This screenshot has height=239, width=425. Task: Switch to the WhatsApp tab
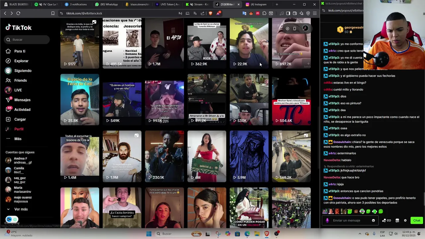pyautogui.click(x=106, y=4)
